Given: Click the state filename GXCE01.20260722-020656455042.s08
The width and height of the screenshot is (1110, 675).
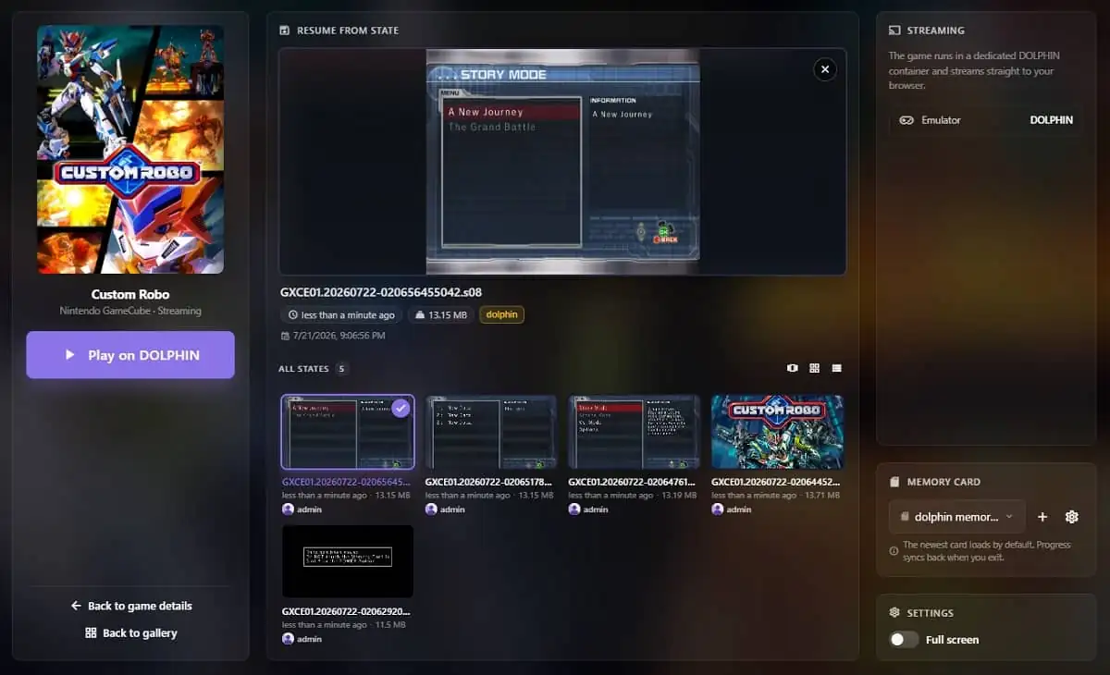Looking at the screenshot, I should click(x=381, y=292).
